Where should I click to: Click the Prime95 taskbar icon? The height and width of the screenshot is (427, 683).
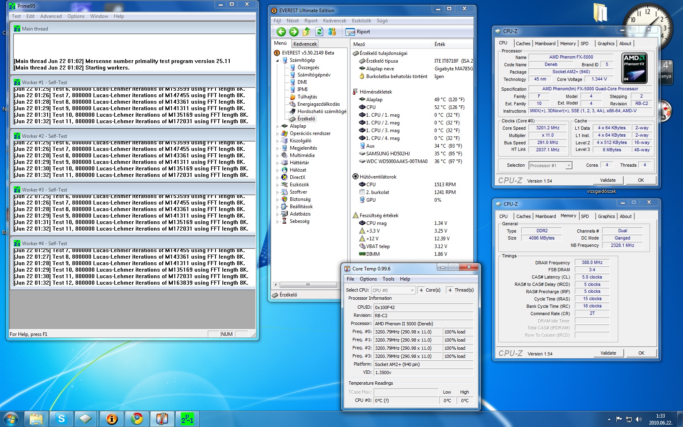[x=187, y=418]
